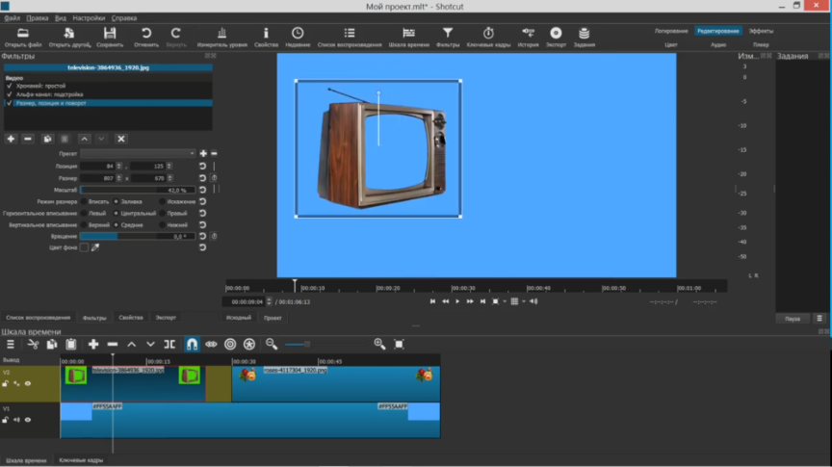Move the selected filter up
Viewport: 832px width, 467px height.
(84, 139)
